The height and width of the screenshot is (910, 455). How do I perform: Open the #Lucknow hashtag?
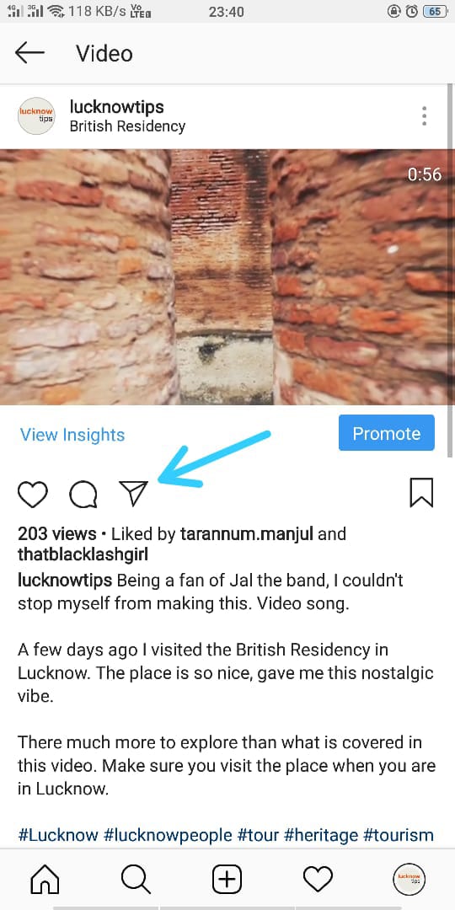point(58,835)
